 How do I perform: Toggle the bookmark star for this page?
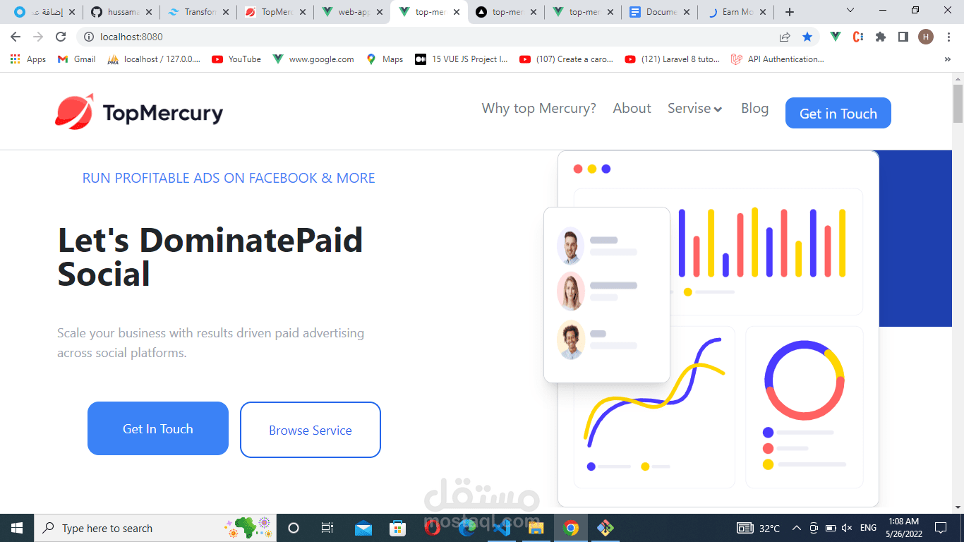[807, 37]
